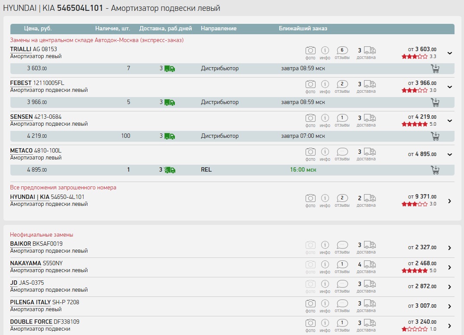Select the Ближайший заказ column header

point(303,29)
